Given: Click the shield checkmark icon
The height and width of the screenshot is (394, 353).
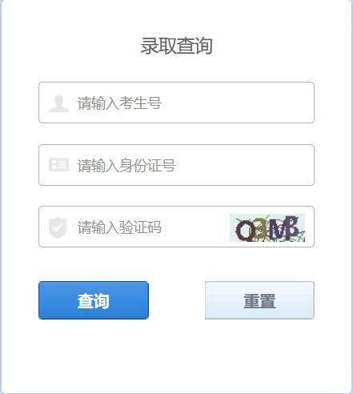Looking at the screenshot, I should (x=58, y=227).
